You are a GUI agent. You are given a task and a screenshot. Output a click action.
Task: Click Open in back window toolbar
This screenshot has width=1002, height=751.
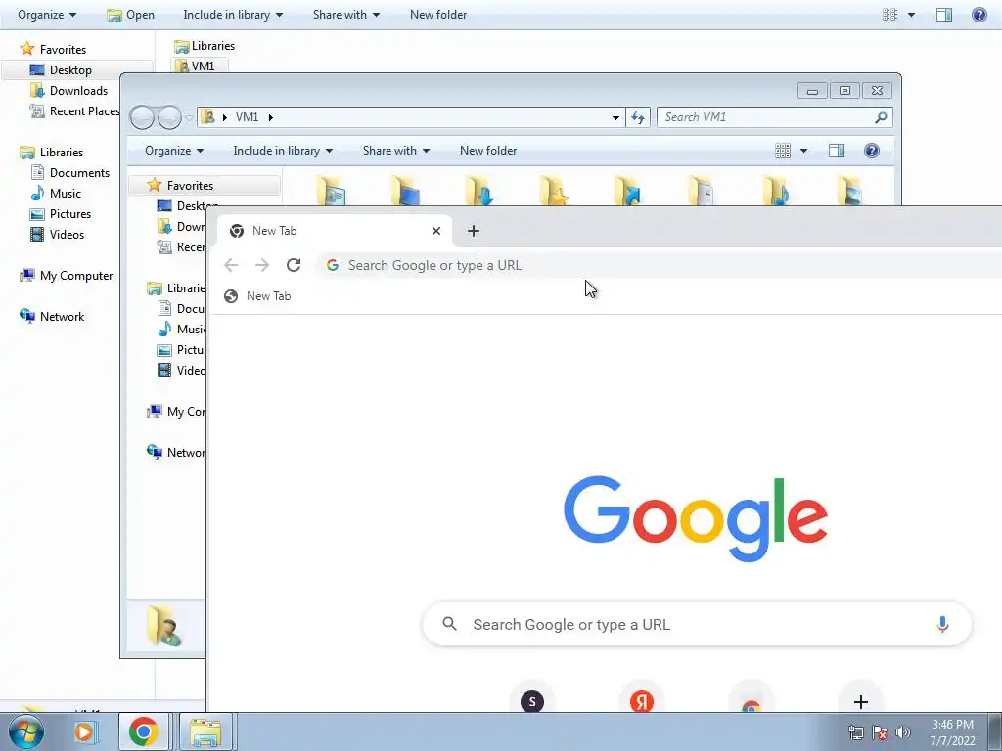(131, 14)
